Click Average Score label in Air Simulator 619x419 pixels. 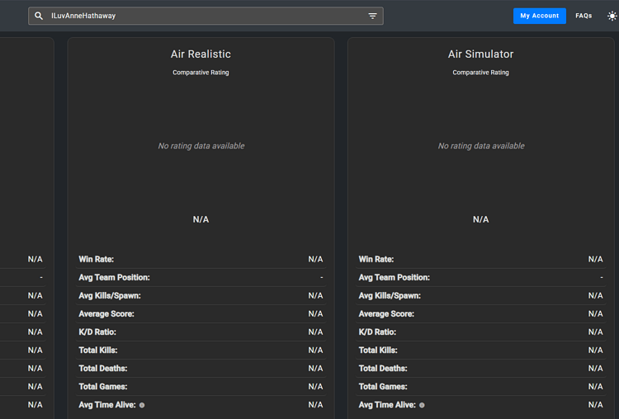[x=386, y=313]
